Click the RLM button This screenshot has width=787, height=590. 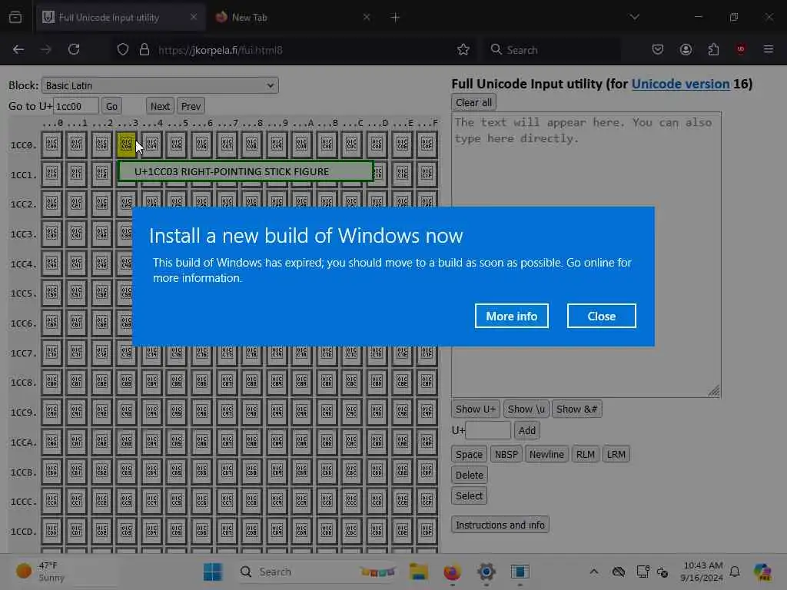click(x=585, y=455)
